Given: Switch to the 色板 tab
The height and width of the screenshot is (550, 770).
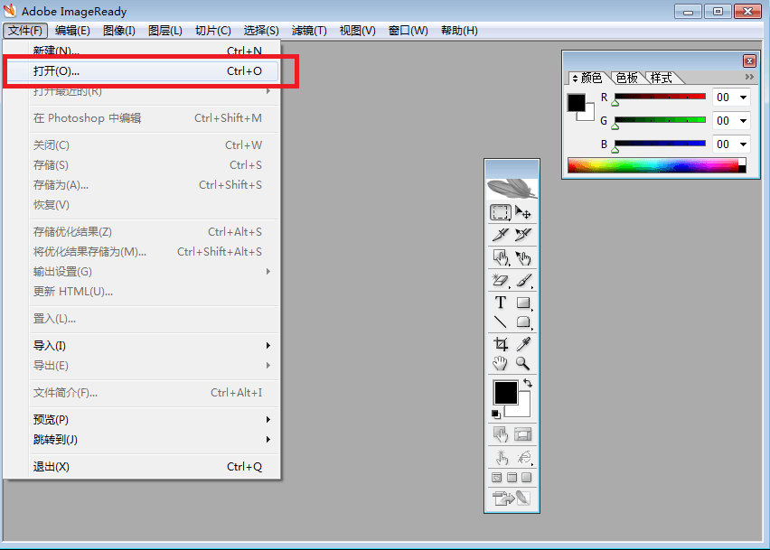Looking at the screenshot, I should tap(626, 78).
